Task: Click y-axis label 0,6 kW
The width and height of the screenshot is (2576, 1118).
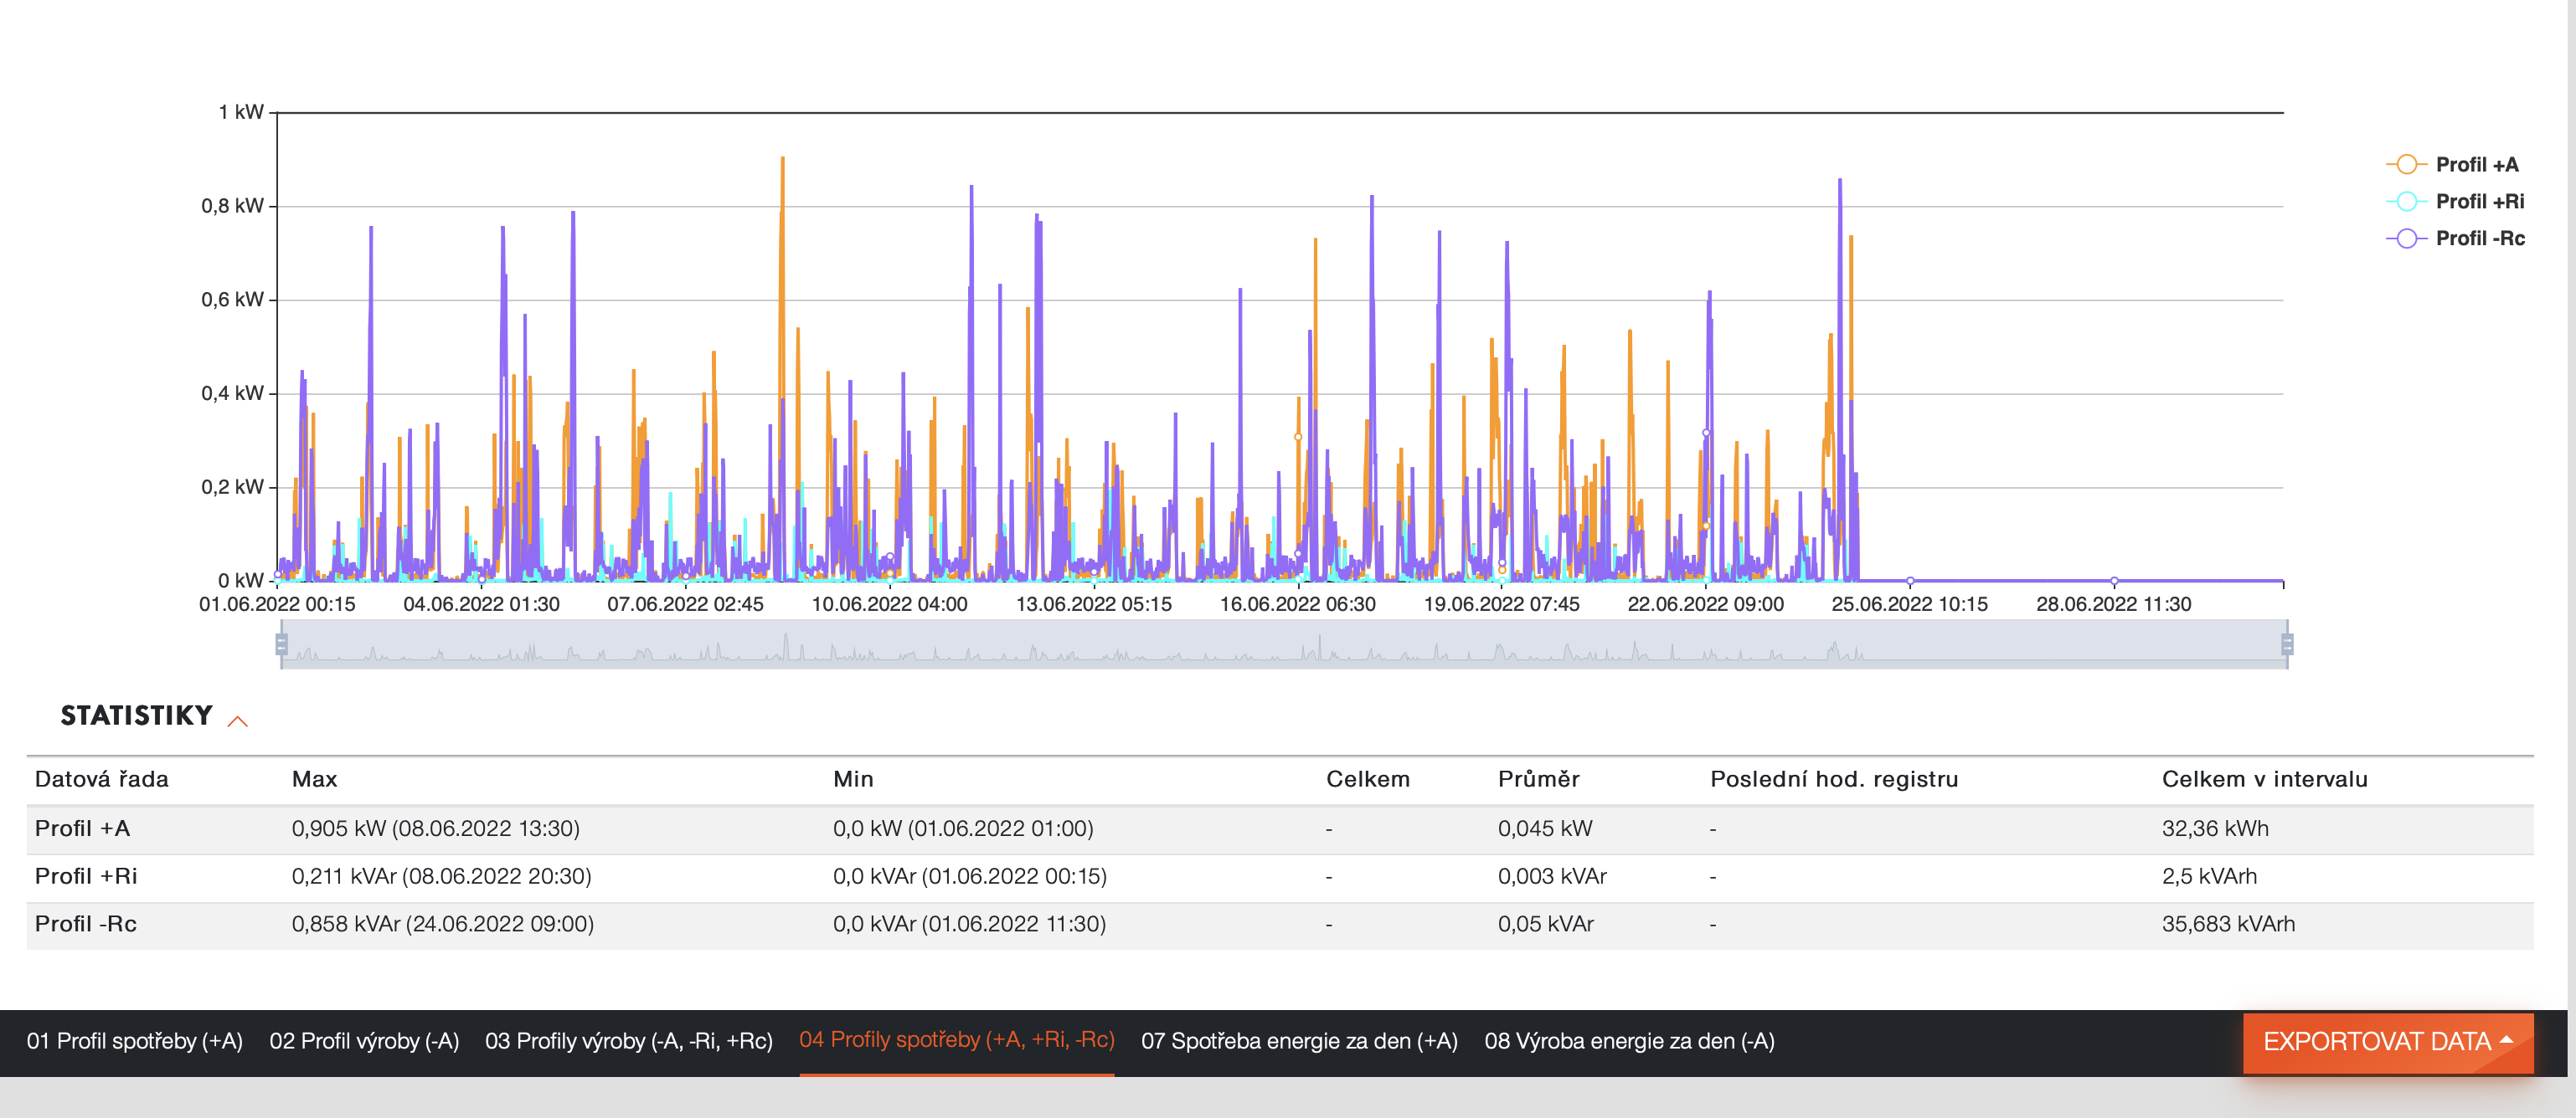Action: [x=232, y=300]
